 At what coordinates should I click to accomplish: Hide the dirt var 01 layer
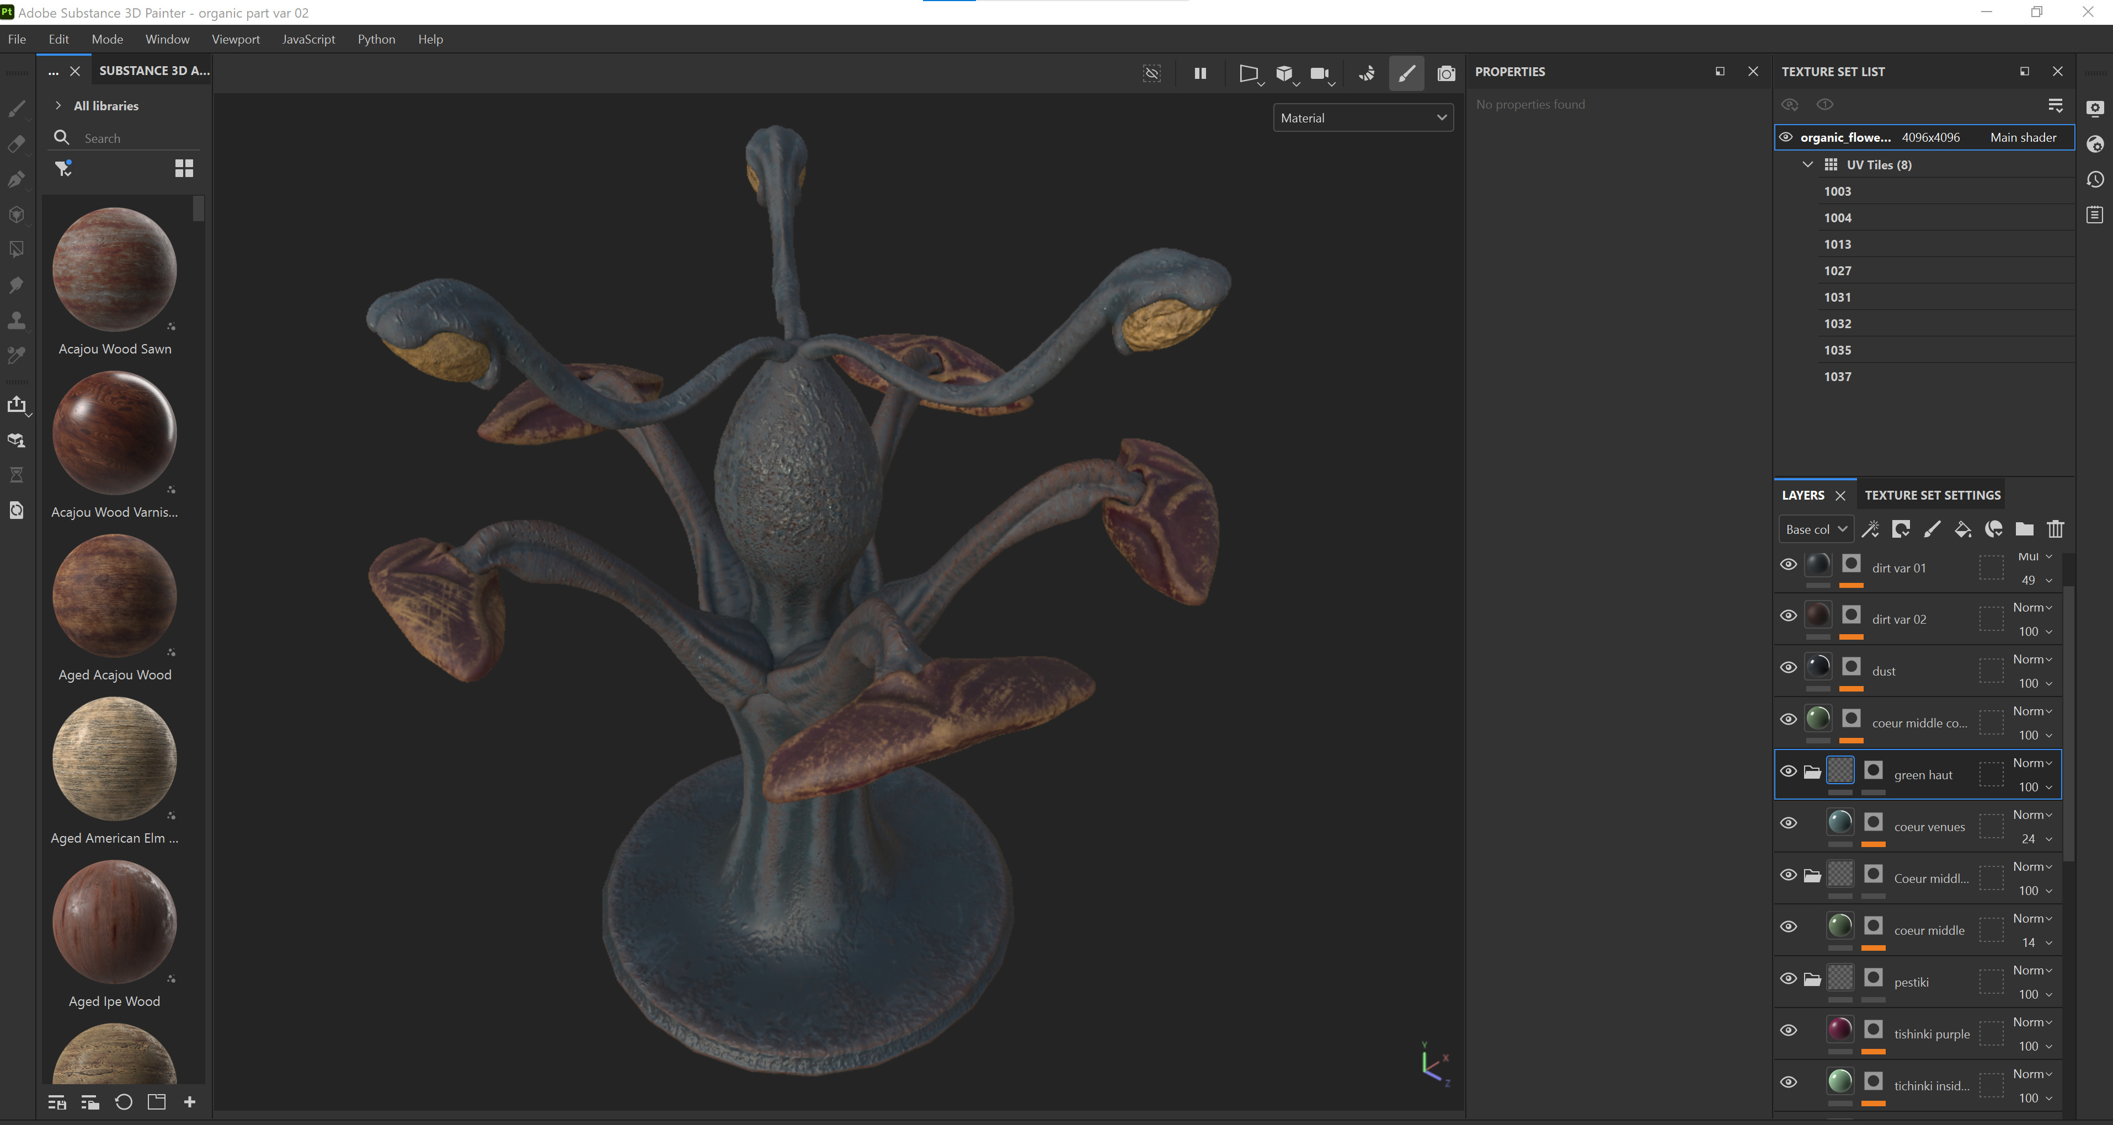point(1788,564)
